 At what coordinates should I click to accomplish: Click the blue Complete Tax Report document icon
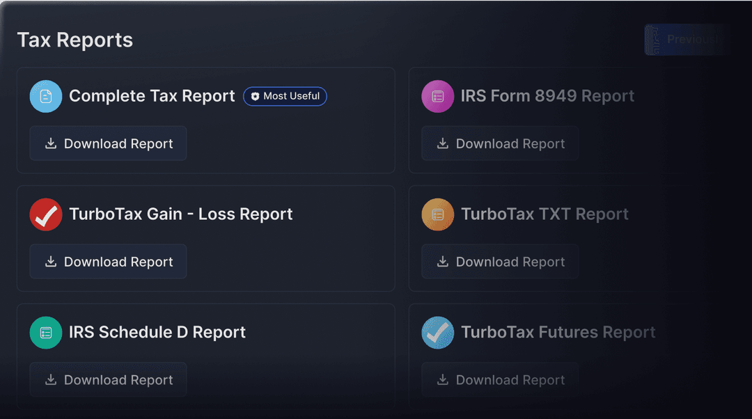[x=46, y=96]
